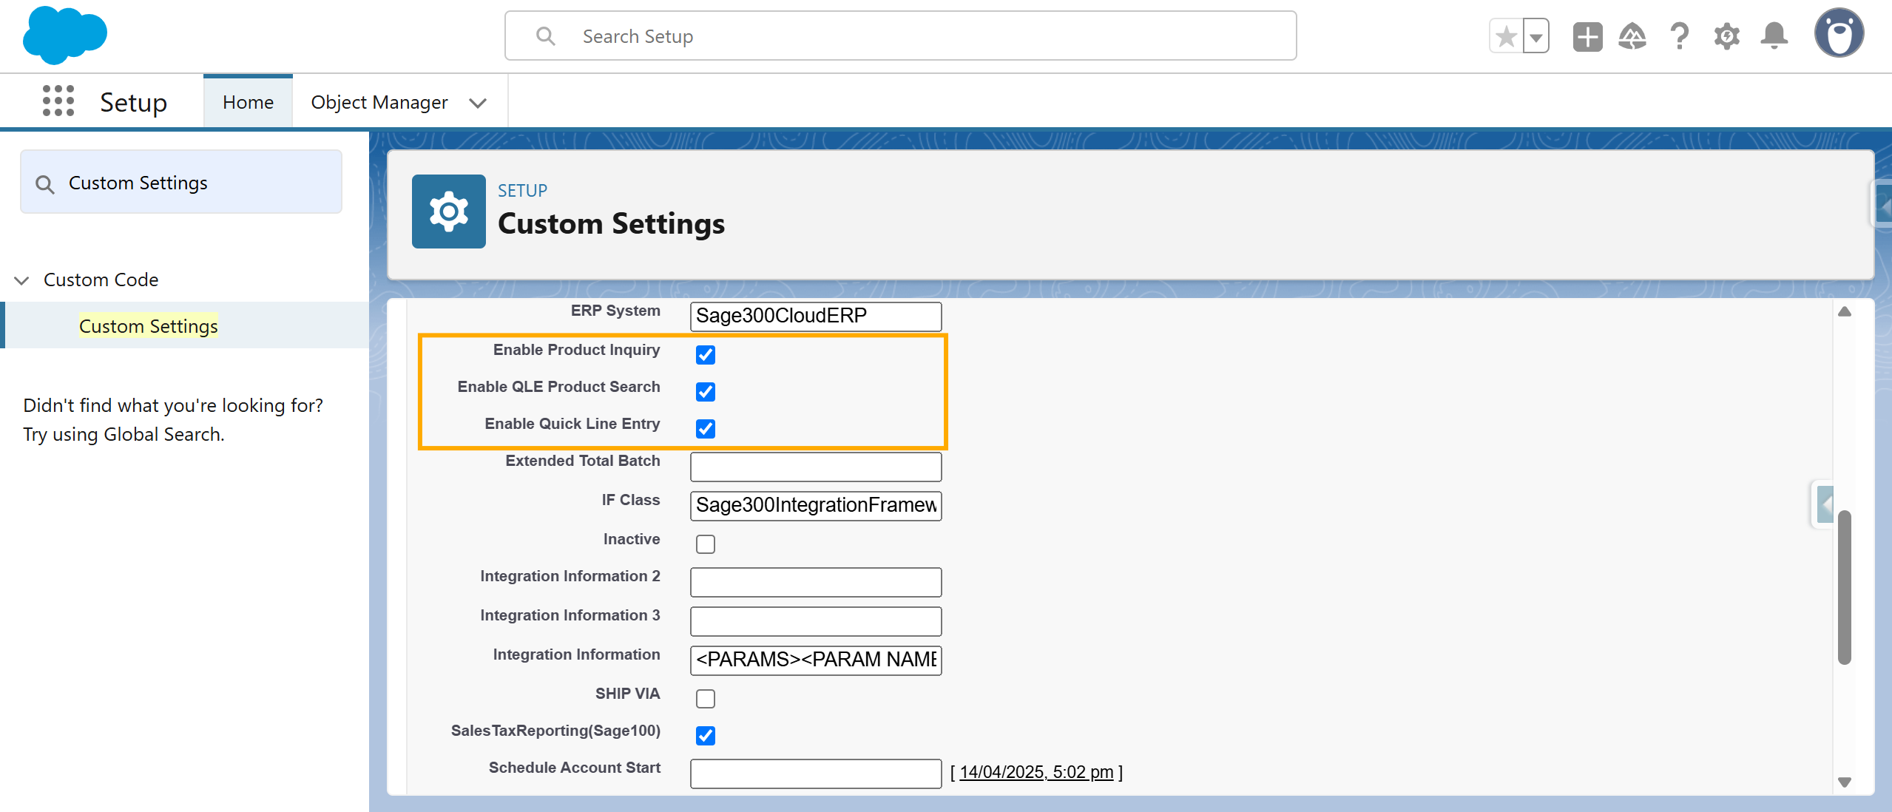Screen dimensions: 1892x812
Task: Click the Integration Information 2 field
Action: (x=816, y=582)
